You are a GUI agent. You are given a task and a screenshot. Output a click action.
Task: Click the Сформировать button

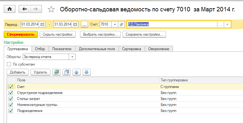[x=21, y=34]
